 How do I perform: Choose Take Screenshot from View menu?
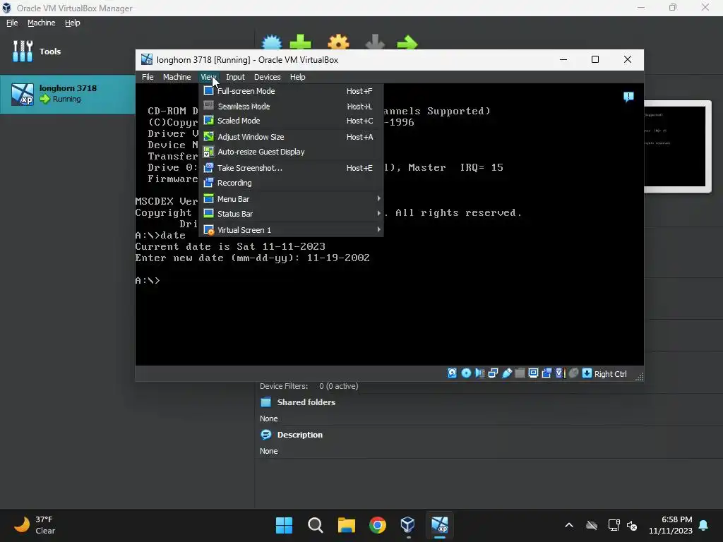[292, 168]
